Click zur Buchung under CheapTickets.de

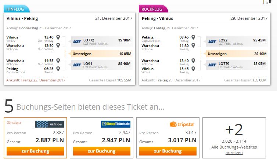[x=101, y=151]
